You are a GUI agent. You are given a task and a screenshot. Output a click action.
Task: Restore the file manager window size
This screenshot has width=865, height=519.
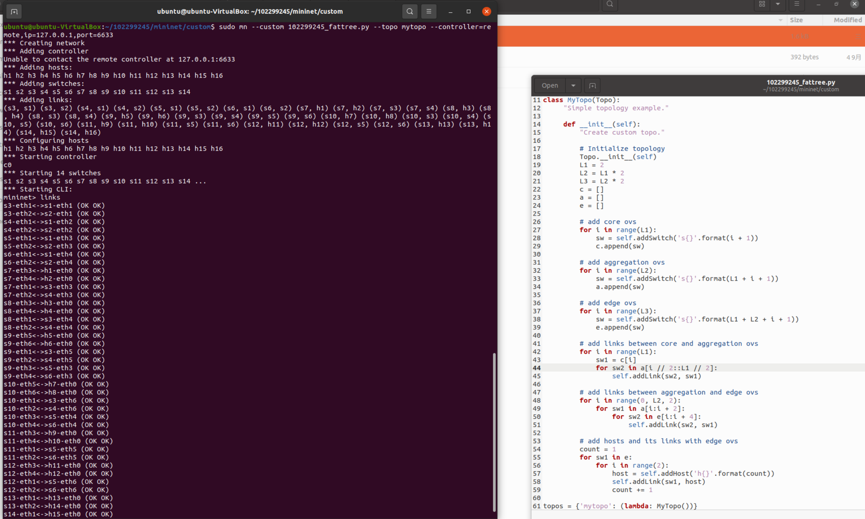pyautogui.click(x=836, y=4)
